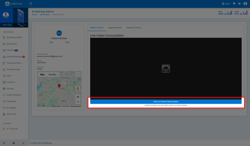Click the patient email address text
The width and height of the screenshot is (250, 146).
pos(49,56)
